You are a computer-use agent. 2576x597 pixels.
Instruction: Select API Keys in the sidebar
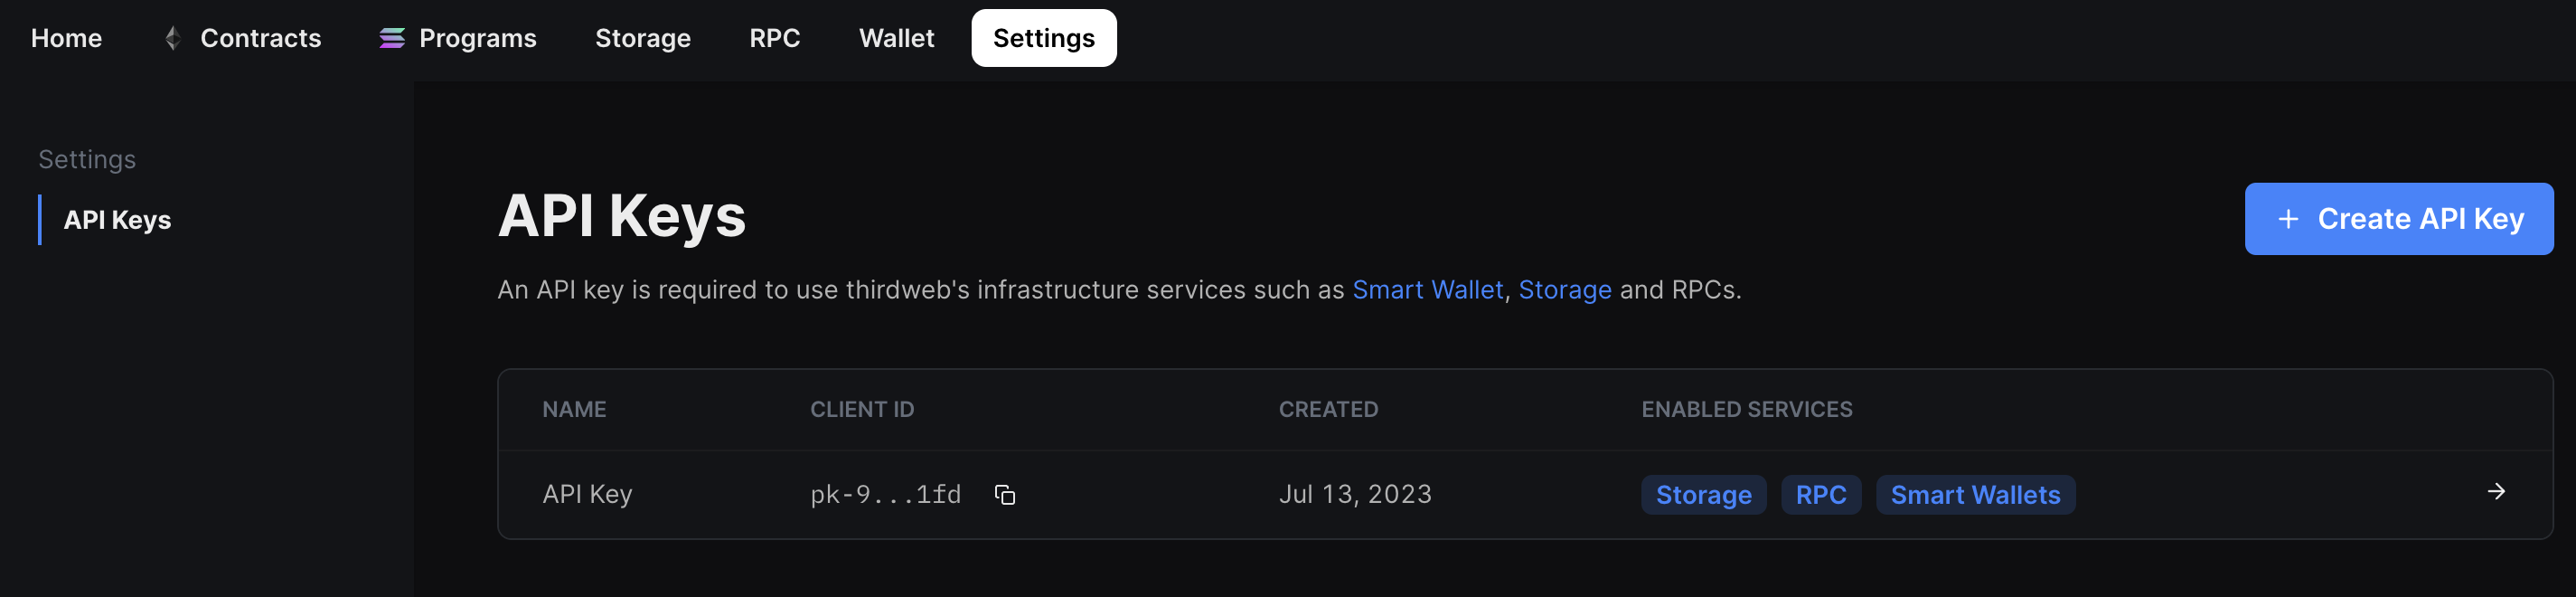click(x=117, y=220)
